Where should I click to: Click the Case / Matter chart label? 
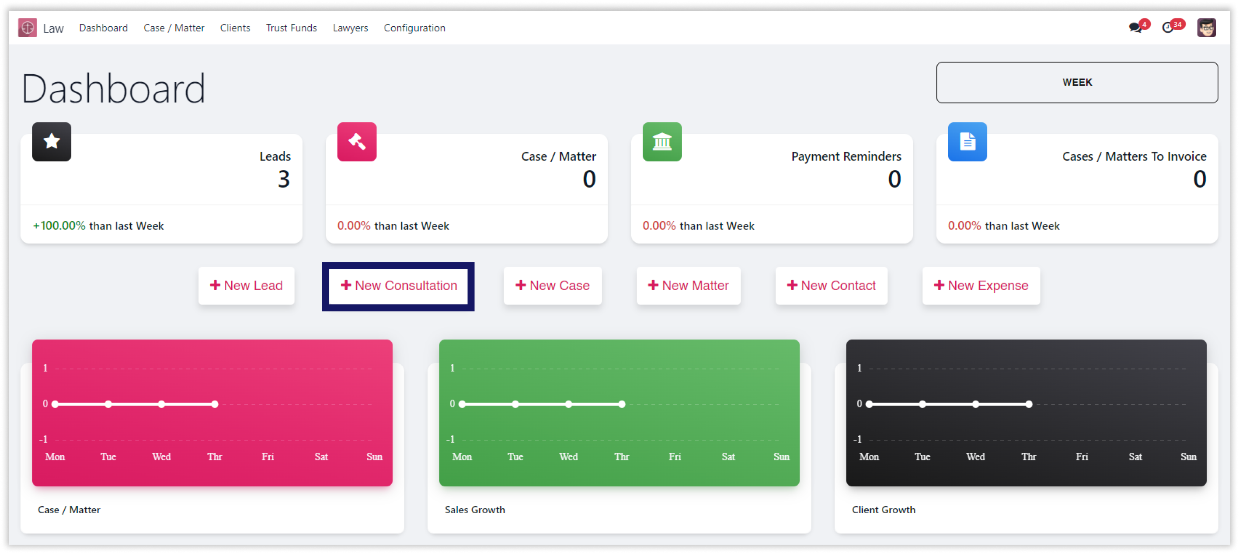[x=69, y=509]
